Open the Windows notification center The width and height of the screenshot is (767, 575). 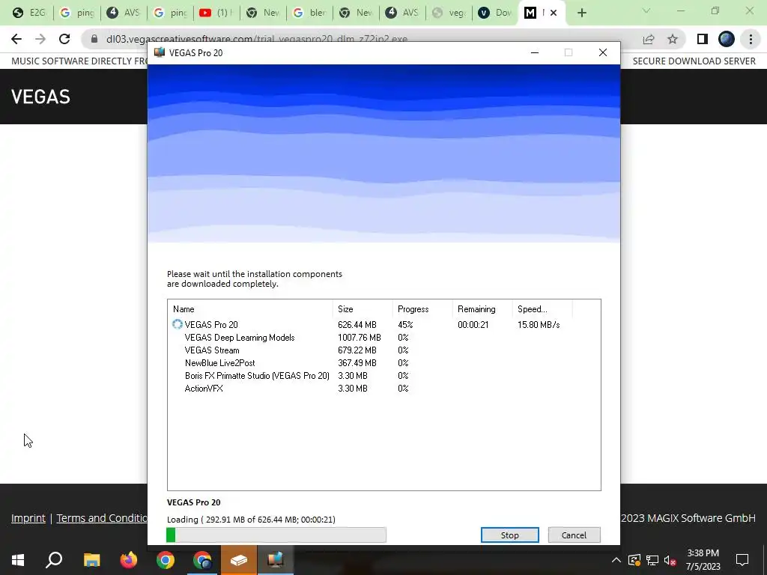pos(742,560)
